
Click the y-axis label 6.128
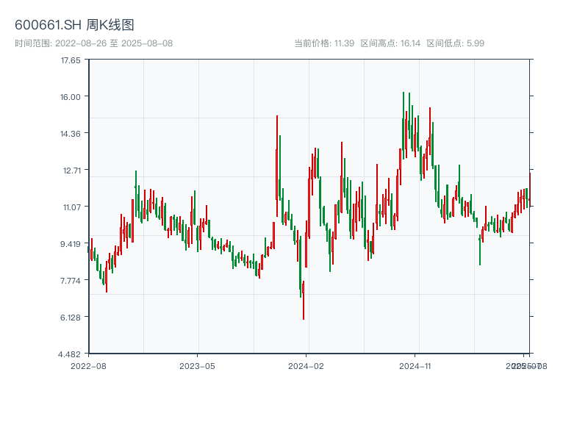pyautogui.click(x=71, y=318)
